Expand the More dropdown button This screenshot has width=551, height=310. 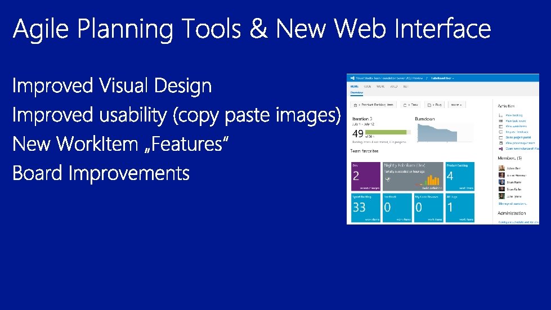[x=456, y=105]
